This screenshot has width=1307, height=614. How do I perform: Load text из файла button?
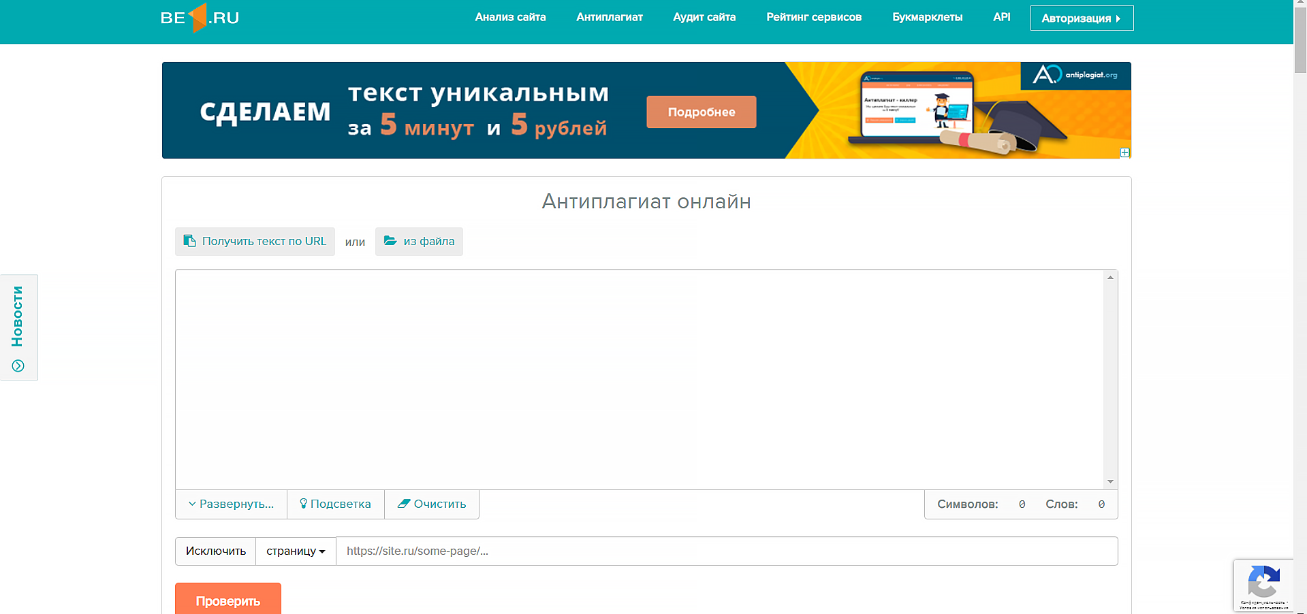pyautogui.click(x=419, y=242)
